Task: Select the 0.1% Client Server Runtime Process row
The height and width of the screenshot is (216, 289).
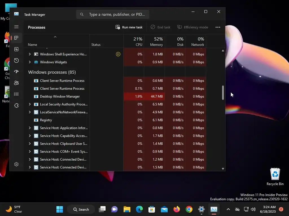Action: point(115,89)
